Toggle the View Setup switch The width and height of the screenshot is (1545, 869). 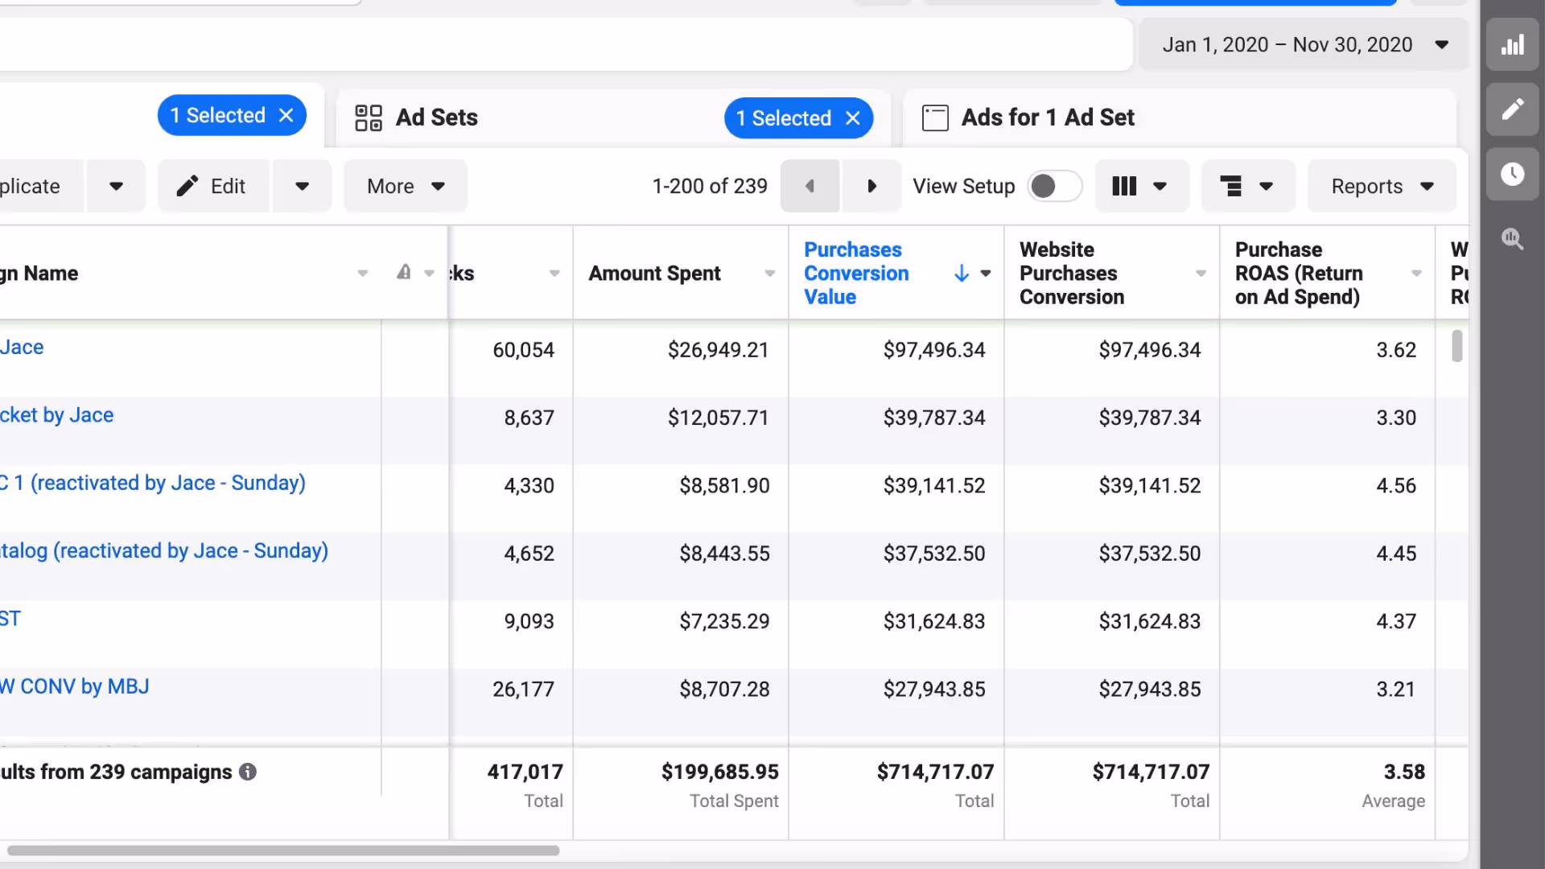(x=1054, y=187)
